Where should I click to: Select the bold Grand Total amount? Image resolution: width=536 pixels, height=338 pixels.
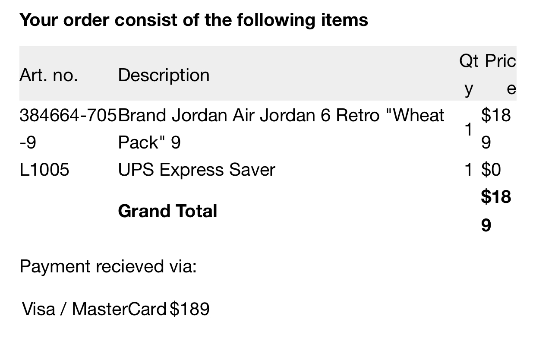point(496,211)
